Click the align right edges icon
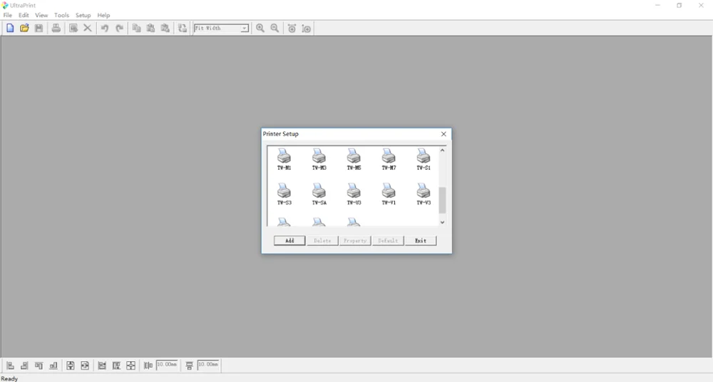 (x=24, y=365)
